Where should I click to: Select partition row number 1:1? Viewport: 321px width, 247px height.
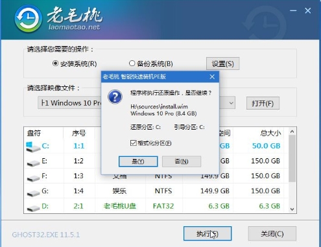79,146
